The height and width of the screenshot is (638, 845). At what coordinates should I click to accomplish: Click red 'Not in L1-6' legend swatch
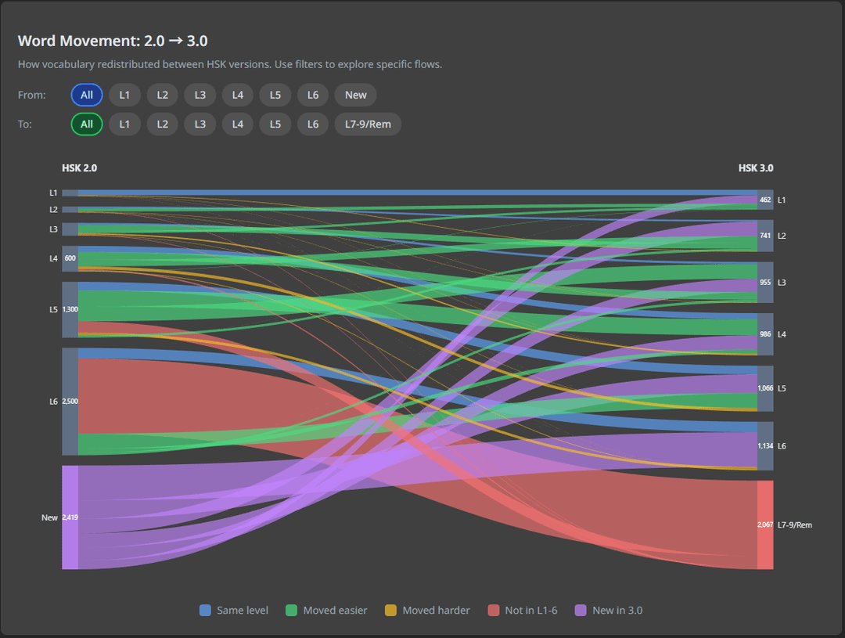point(493,610)
